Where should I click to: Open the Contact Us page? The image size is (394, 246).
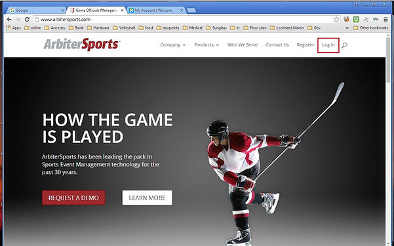click(x=277, y=45)
